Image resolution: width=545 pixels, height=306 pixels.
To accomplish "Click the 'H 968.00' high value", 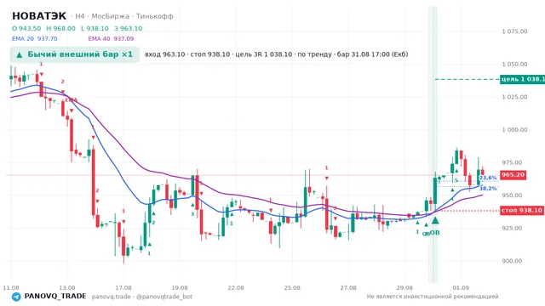I will [x=60, y=28].
